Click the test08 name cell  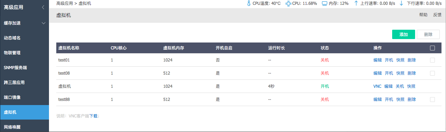[64, 73]
